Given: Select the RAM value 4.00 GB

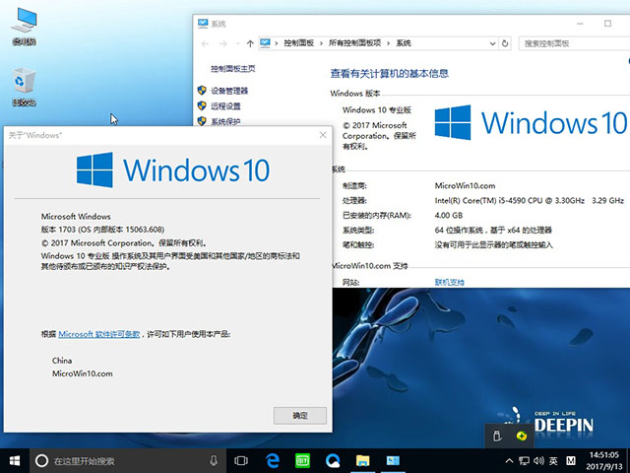Looking at the screenshot, I should 449,215.
